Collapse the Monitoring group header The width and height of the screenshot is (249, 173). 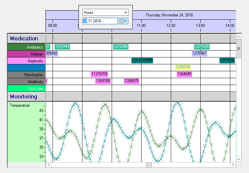coord(24,97)
